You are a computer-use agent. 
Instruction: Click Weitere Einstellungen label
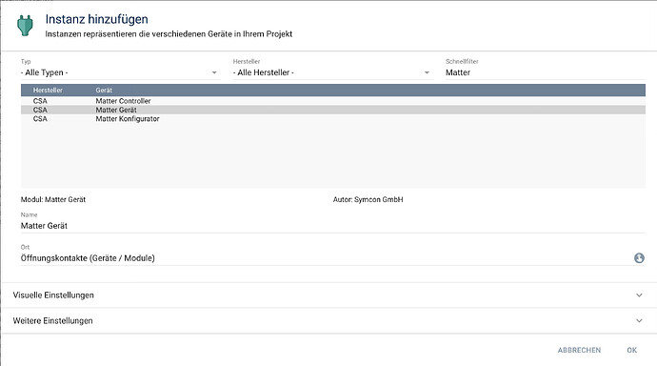click(x=52, y=320)
